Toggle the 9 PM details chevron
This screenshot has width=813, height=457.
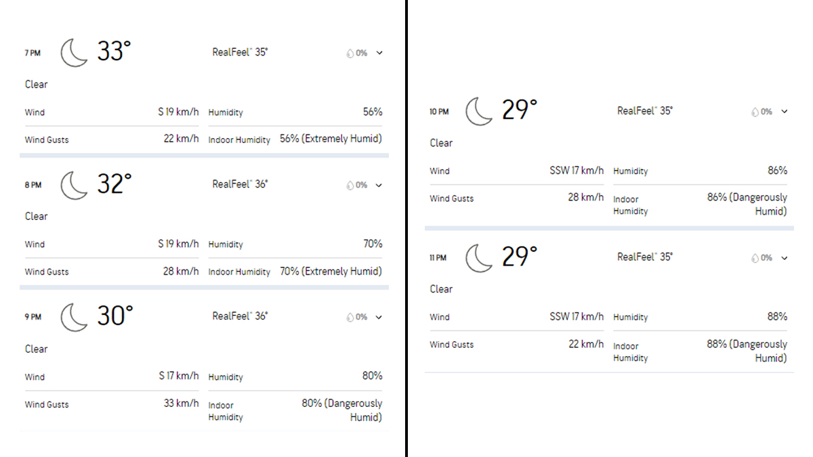(x=379, y=317)
